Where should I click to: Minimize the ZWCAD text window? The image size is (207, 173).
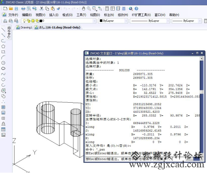tap(192, 53)
